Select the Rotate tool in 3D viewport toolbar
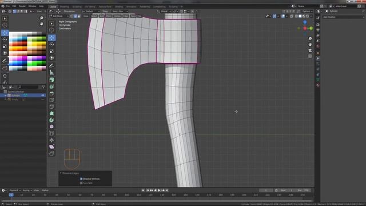366x206 pixels. click(51, 45)
